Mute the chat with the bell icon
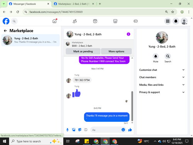 pos(156,56)
